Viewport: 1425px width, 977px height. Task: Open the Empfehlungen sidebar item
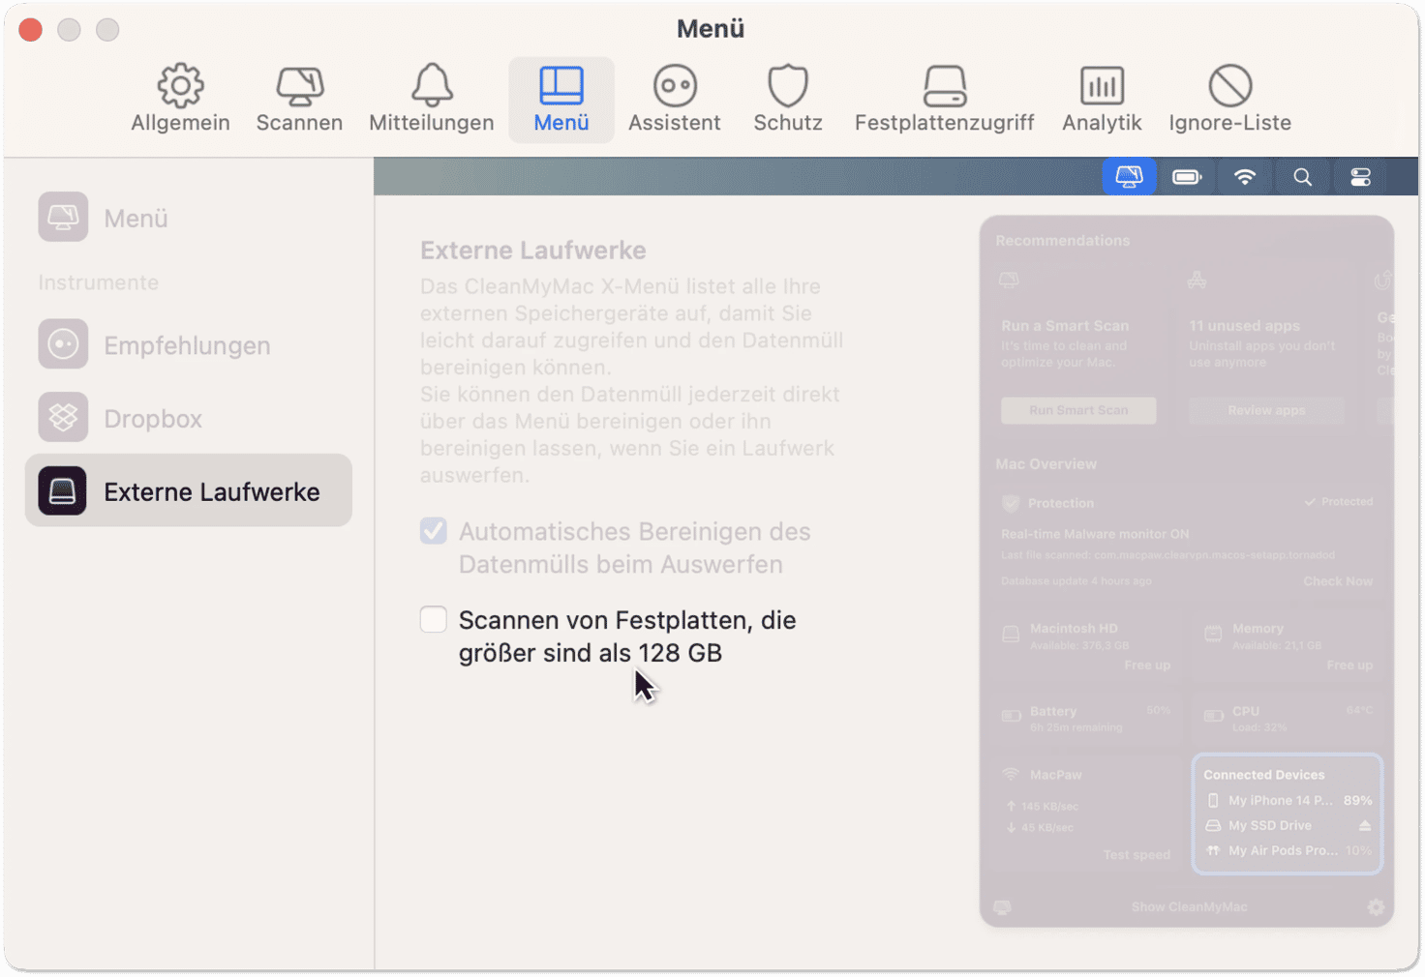coord(189,344)
